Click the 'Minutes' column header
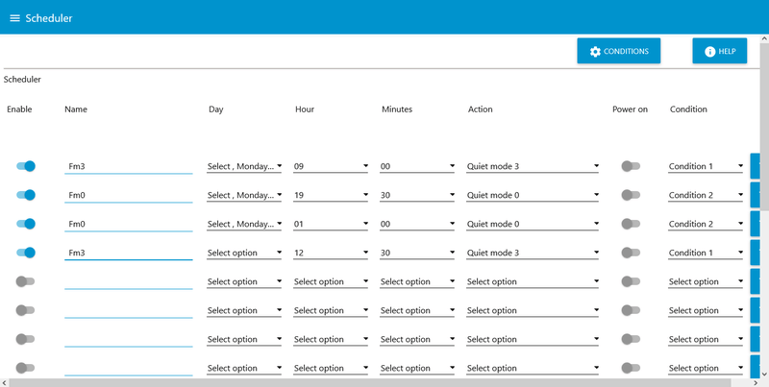 point(397,109)
